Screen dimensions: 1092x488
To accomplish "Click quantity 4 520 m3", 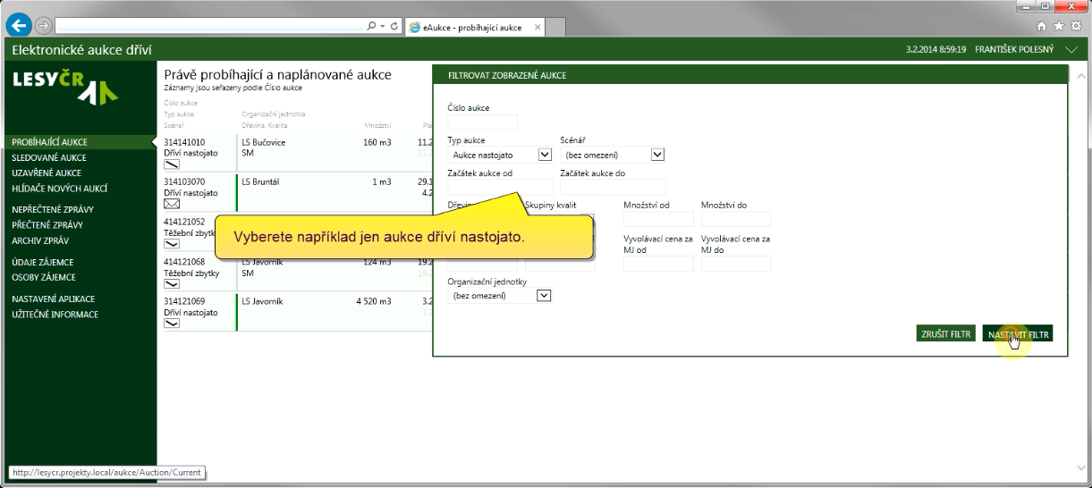I will [x=374, y=302].
